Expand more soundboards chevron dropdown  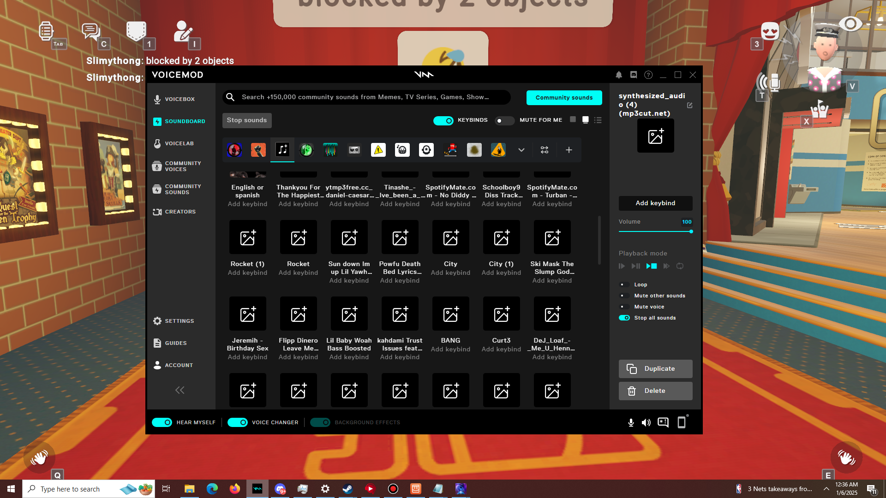(521, 150)
